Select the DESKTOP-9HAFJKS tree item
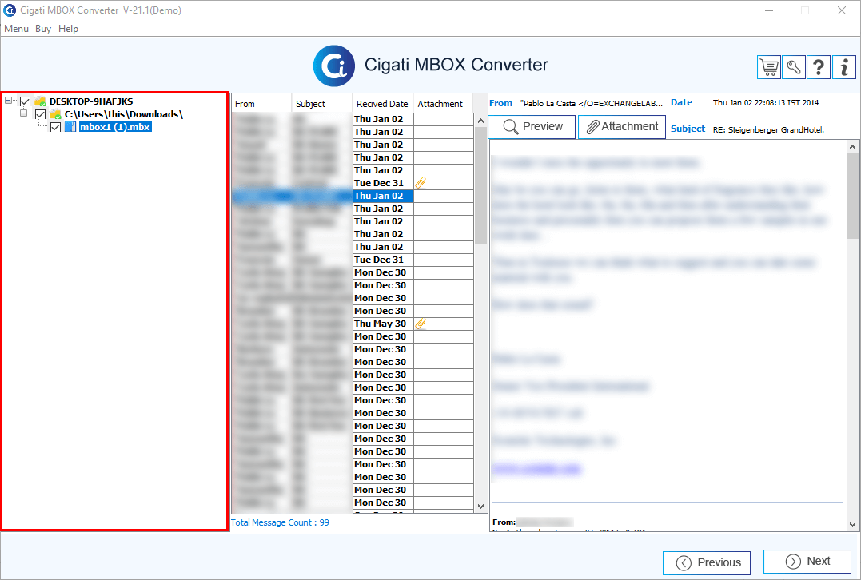 click(91, 101)
